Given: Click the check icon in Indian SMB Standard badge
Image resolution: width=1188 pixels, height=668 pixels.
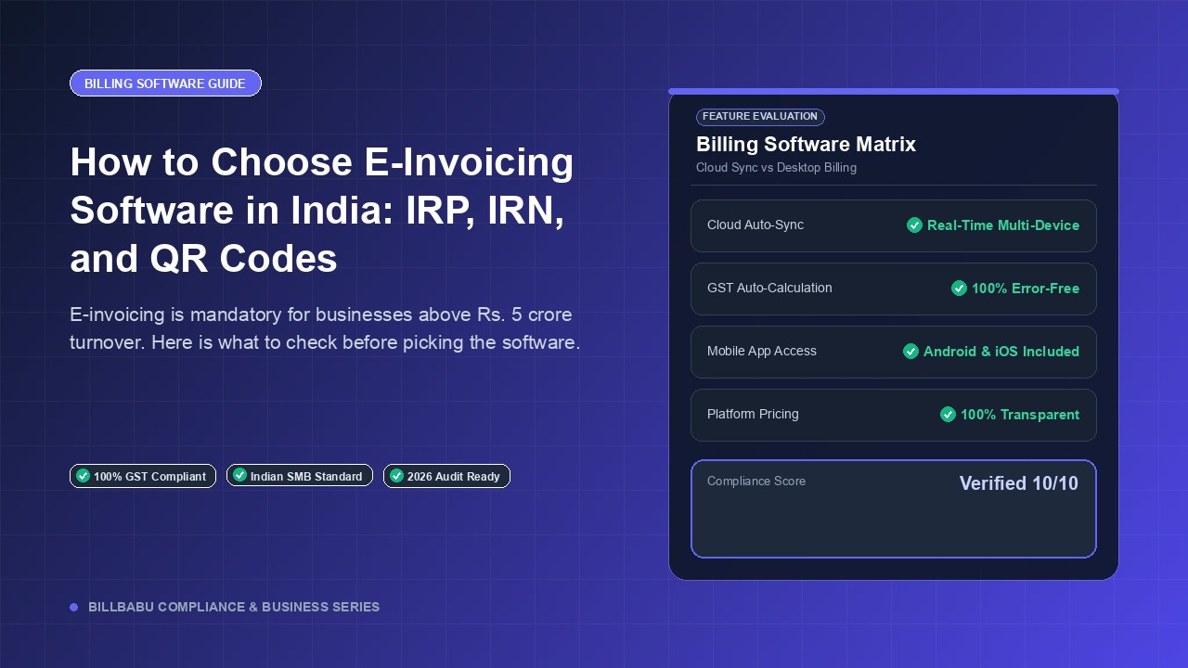Looking at the screenshot, I should pos(239,476).
